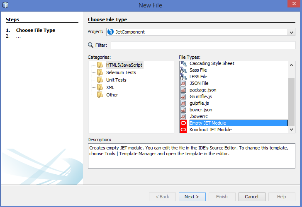Click the XML category folder icon
Viewport: 302px width, 207px height.
tap(100, 87)
